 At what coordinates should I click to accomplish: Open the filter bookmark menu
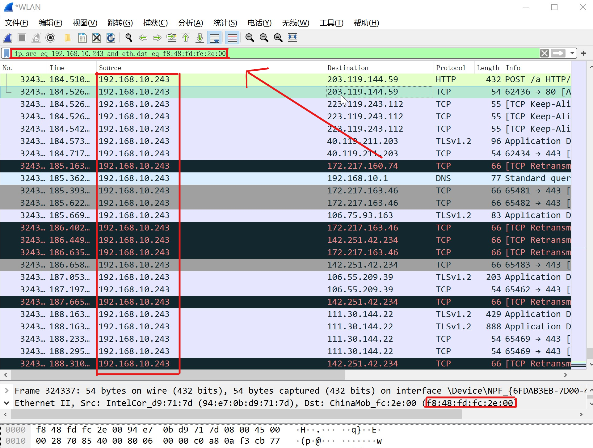pos(6,53)
